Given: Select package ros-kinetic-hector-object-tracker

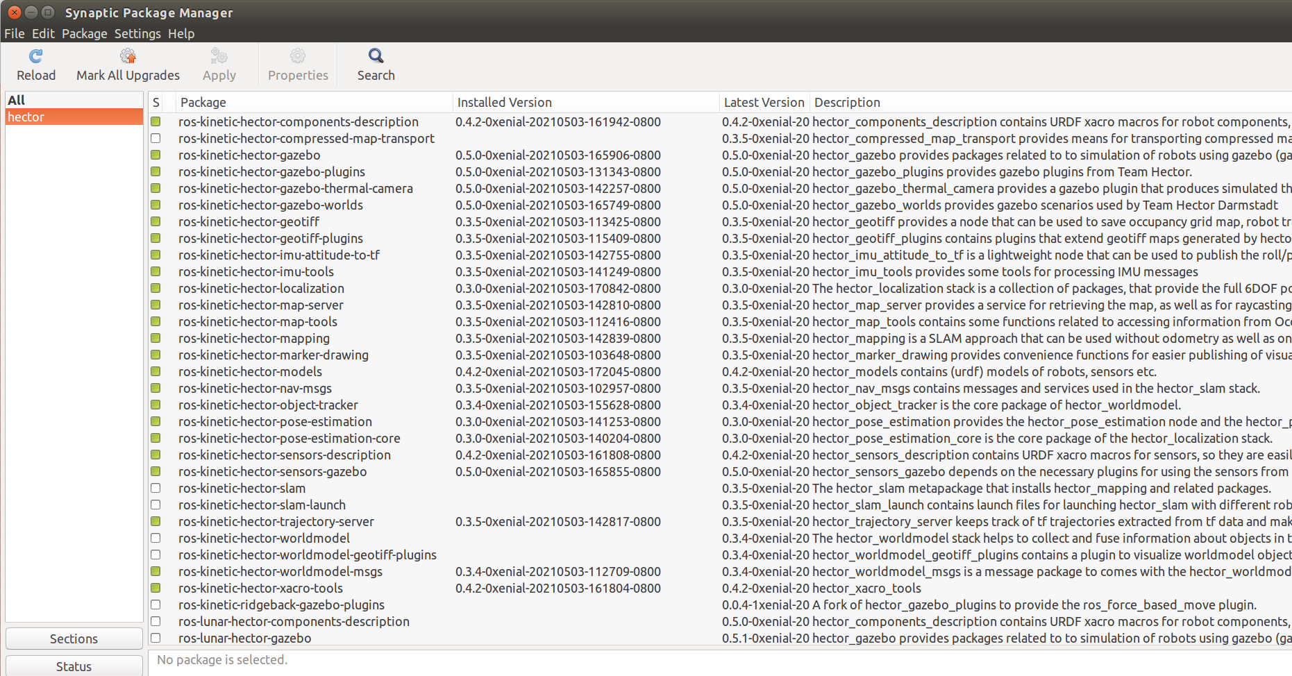Looking at the screenshot, I should point(268,405).
